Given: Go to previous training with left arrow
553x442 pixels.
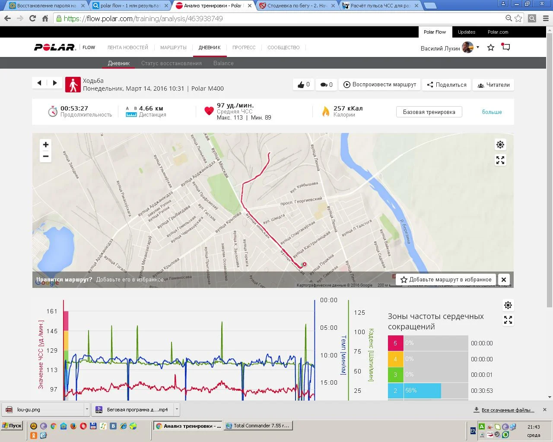Looking at the screenshot, I should coord(39,83).
